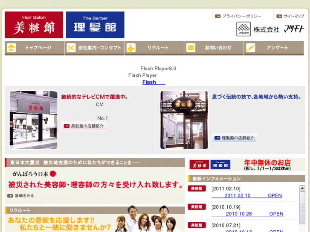Open the 2010 10 28 OPEN news link

point(247,214)
